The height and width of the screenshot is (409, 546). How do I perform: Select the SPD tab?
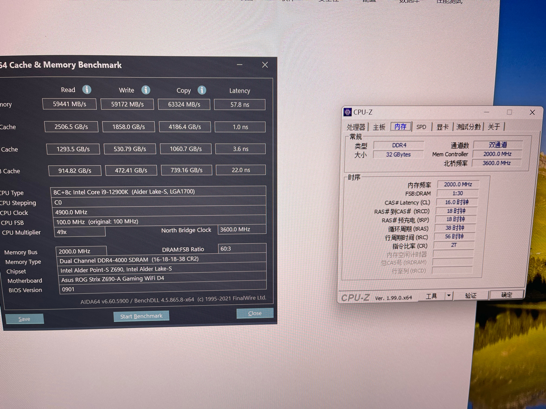point(421,127)
